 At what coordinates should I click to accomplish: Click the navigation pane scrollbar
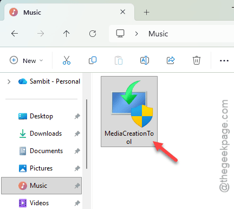coord(87,134)
